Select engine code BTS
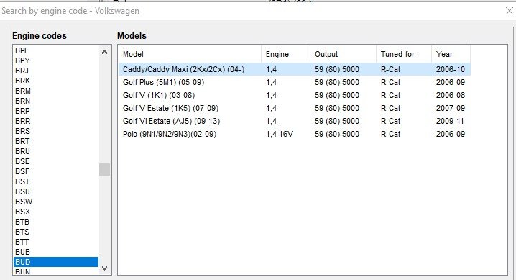This screenshot has height=280, width=516. 56,232
